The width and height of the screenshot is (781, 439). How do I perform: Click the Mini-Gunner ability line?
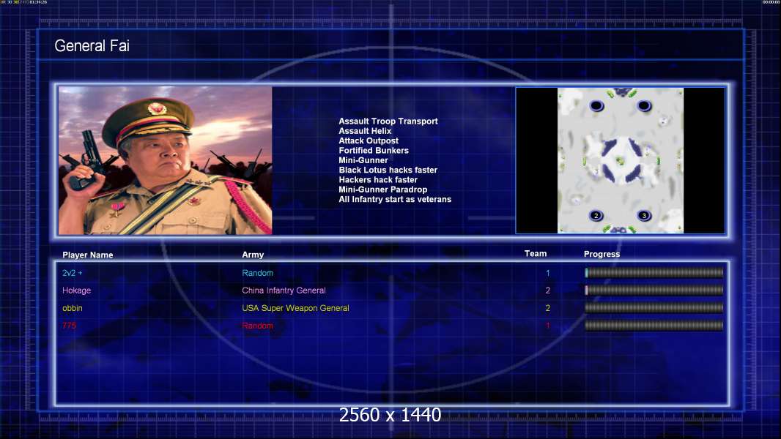363,160
